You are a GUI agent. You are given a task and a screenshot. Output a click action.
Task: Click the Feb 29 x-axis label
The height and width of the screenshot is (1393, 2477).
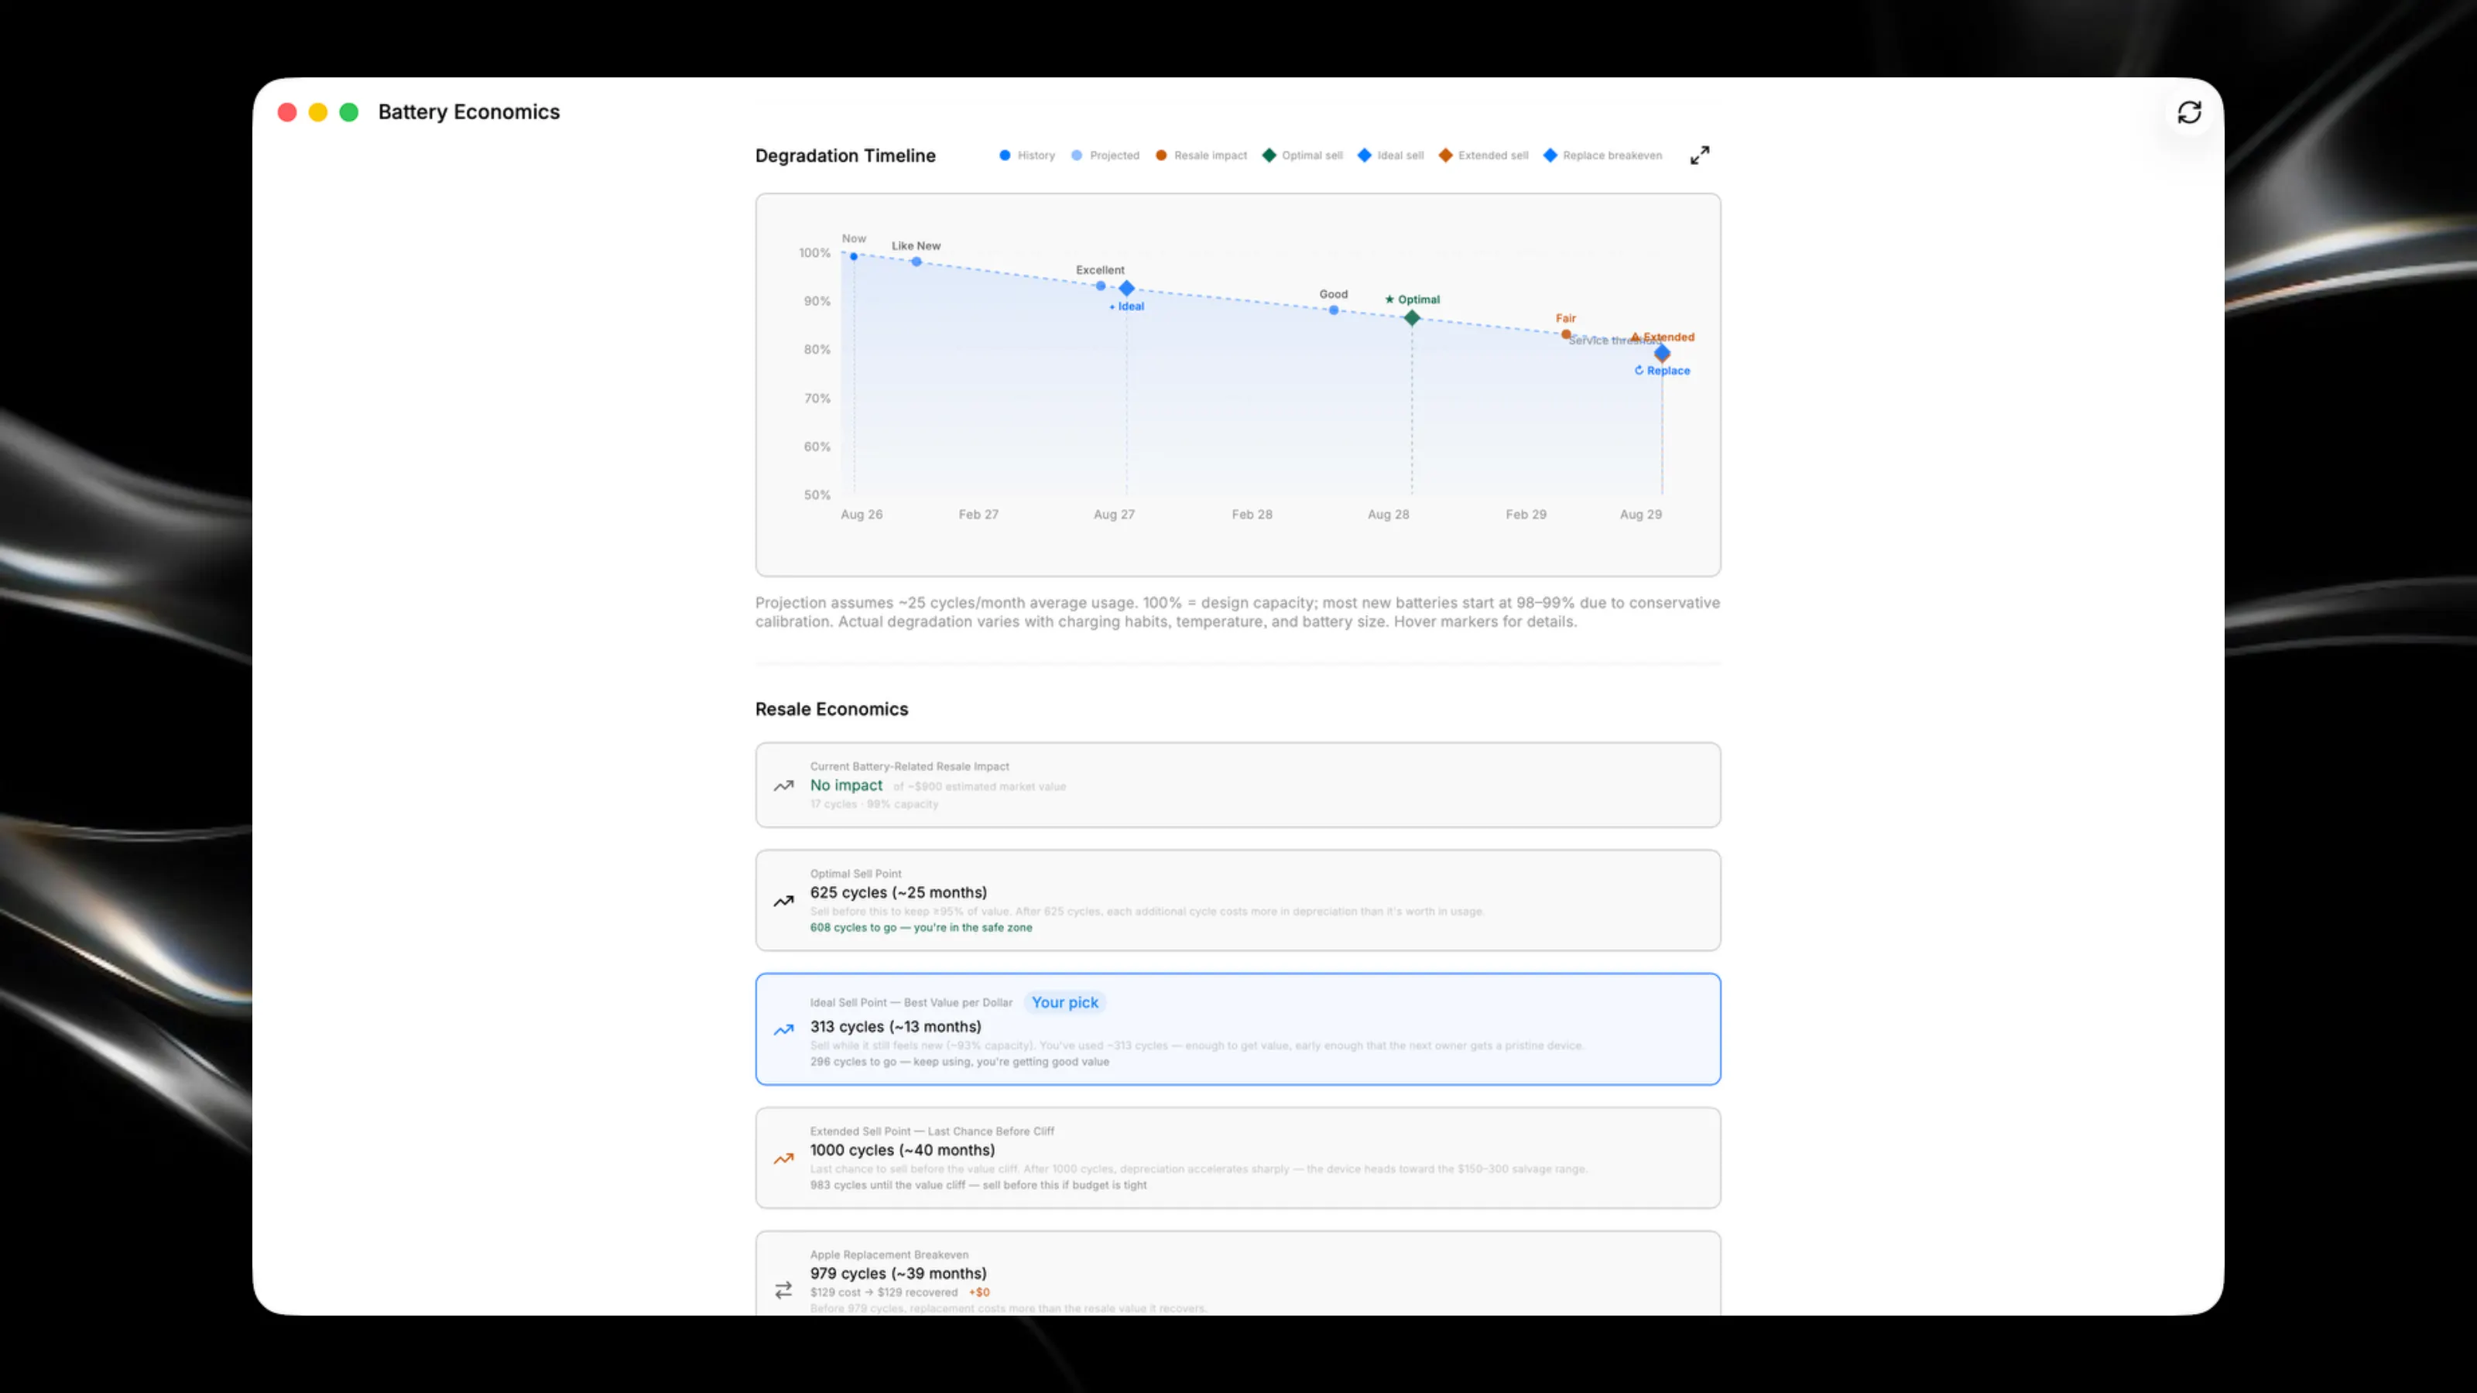point(1526,515)
